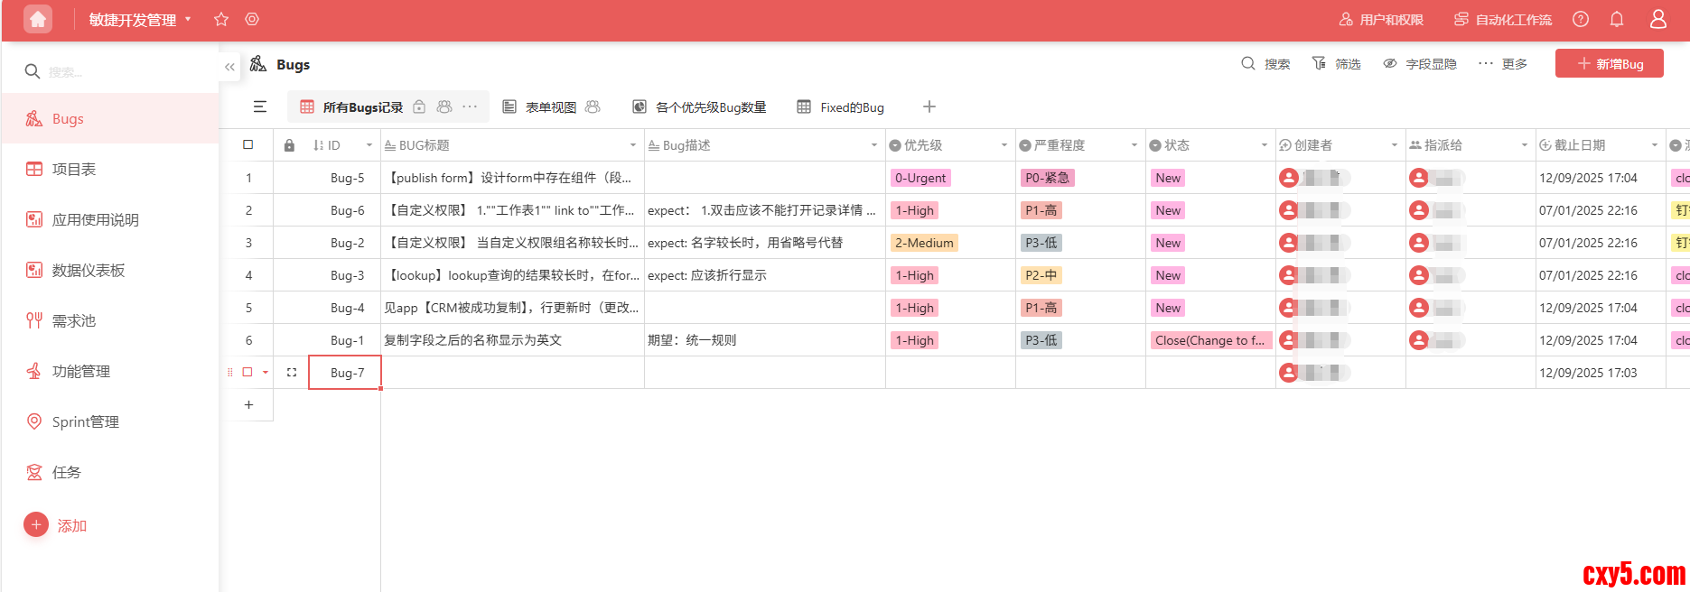Star the app as favorite
This screenshot has width=1690, height=592.
click(221, 19)
